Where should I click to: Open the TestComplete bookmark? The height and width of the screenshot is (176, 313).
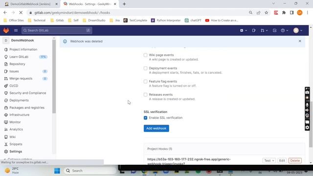click(135, 21)
